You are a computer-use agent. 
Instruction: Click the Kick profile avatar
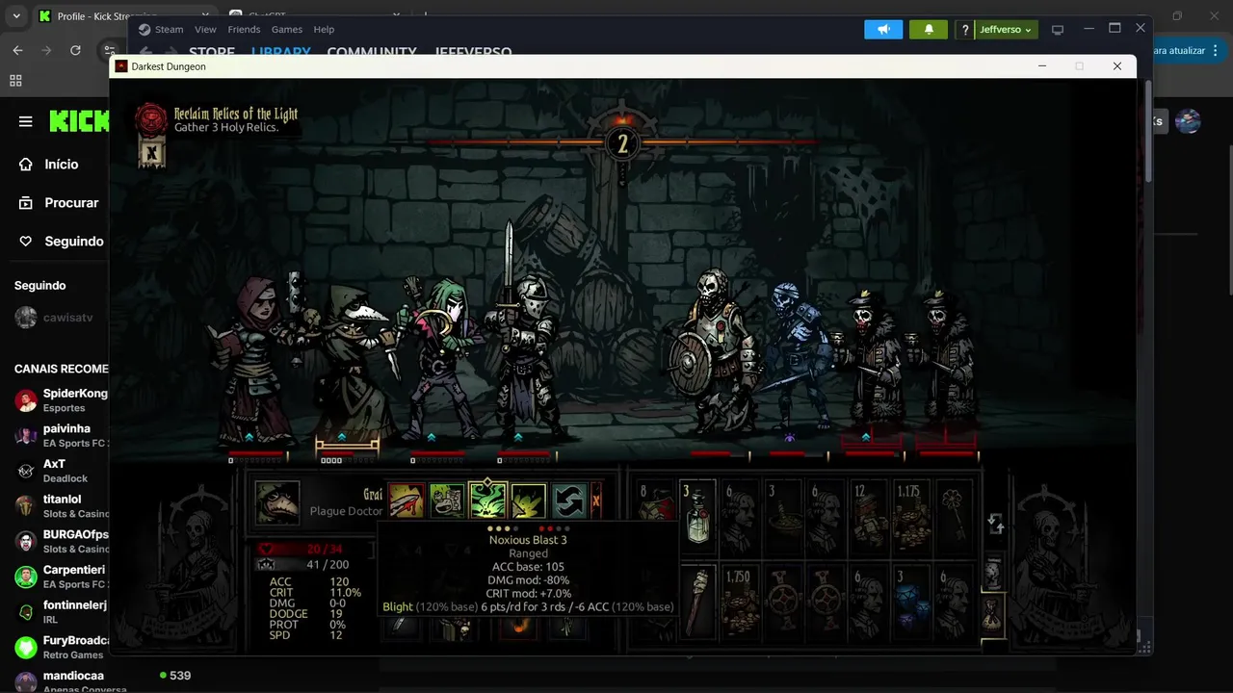coord(1188,121)
